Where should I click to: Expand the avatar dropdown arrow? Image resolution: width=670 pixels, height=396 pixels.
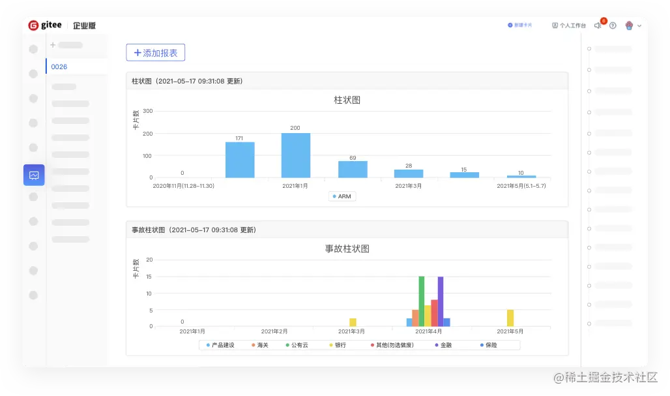point(639,26)
